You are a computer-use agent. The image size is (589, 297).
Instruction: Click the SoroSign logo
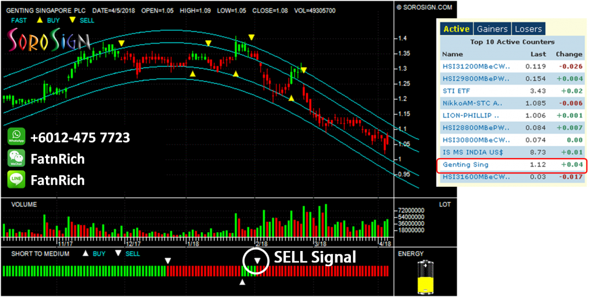click(x=48, y=40)
